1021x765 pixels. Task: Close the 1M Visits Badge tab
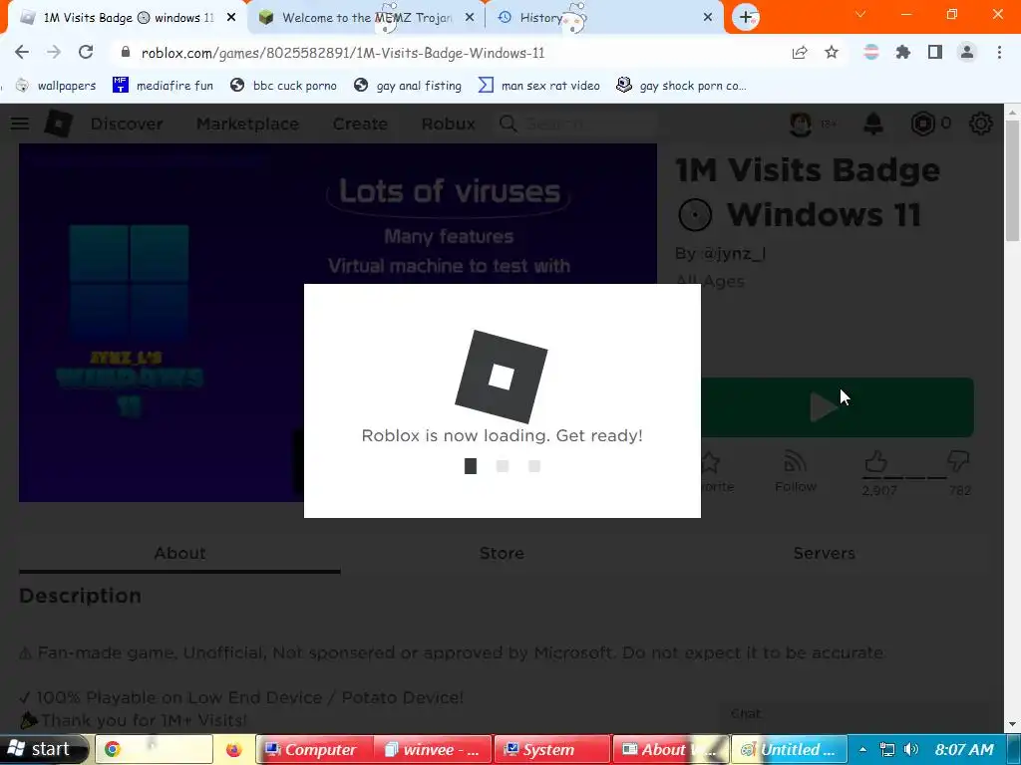pos(231,18)
